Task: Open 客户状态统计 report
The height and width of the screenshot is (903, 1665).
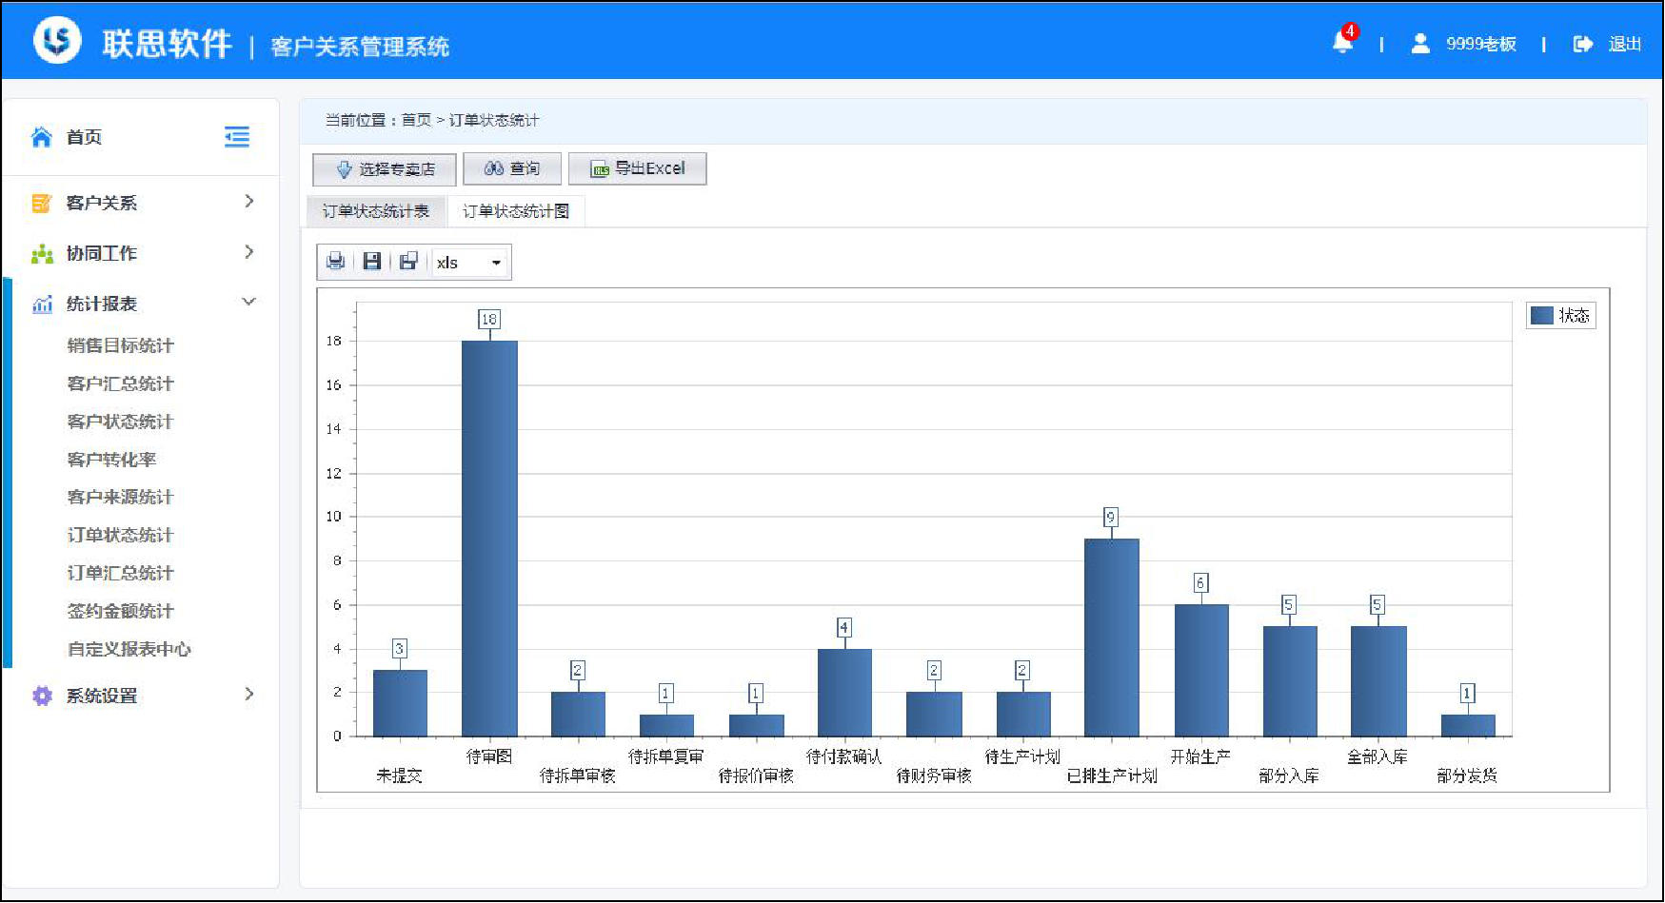Action: tap(120, 422)
